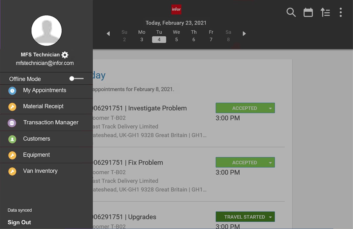Click the Sign Out link
This screenshot has height=229, width=353.
click(x=19, y=222)
